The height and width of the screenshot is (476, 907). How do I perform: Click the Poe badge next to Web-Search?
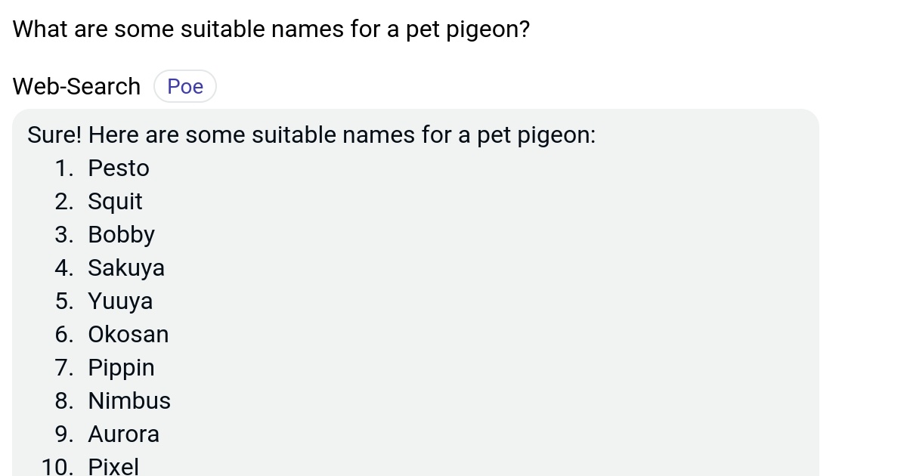[185, 87]
